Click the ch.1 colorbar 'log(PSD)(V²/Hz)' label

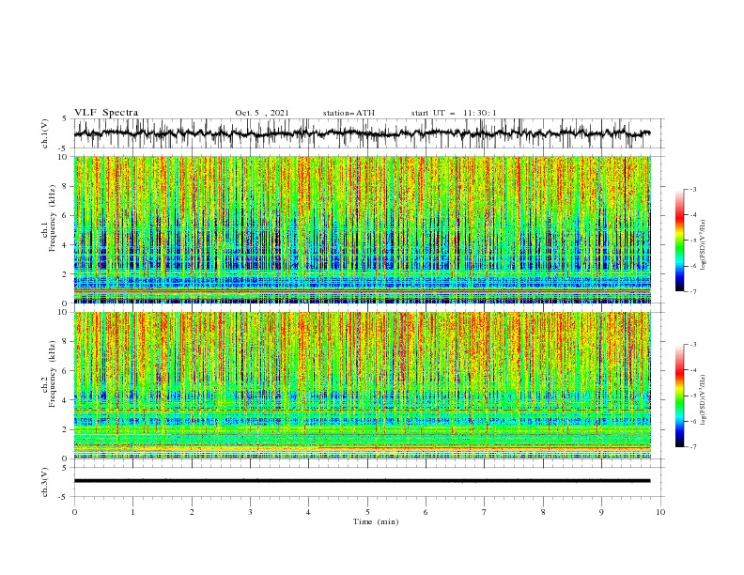tap(703, 245)
